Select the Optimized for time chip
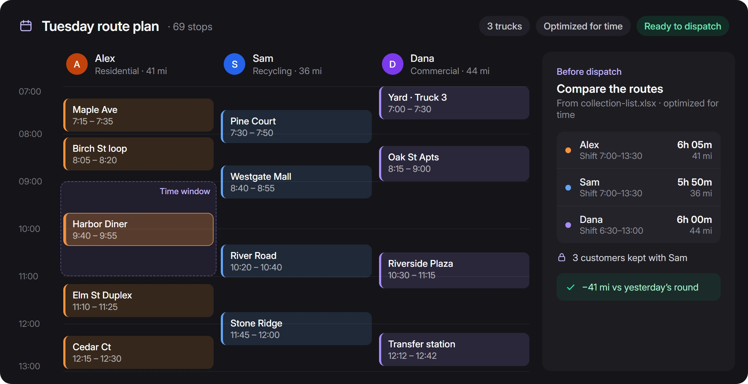Image resolution: width=748 pixels, height=384 pixels. (x=583, y=26)
